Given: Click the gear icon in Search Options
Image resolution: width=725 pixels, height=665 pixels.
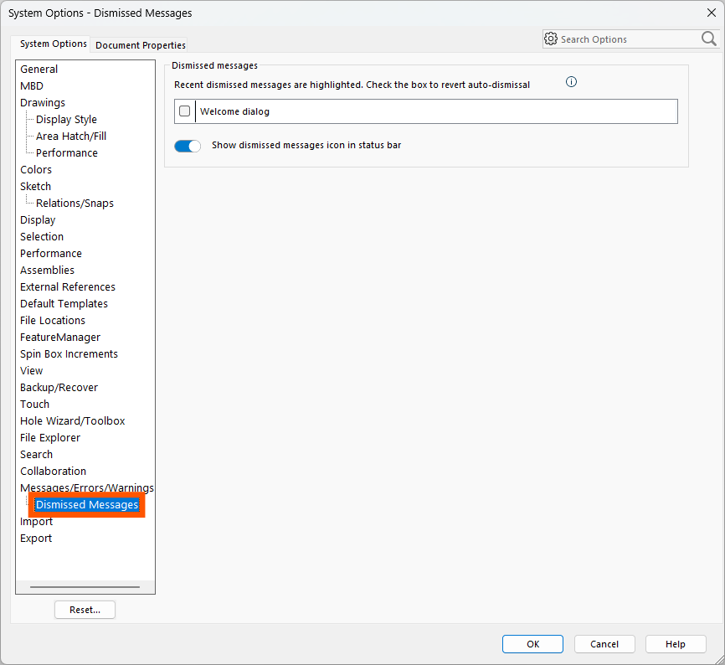Looking at the screenshot, I should point(551,39).
